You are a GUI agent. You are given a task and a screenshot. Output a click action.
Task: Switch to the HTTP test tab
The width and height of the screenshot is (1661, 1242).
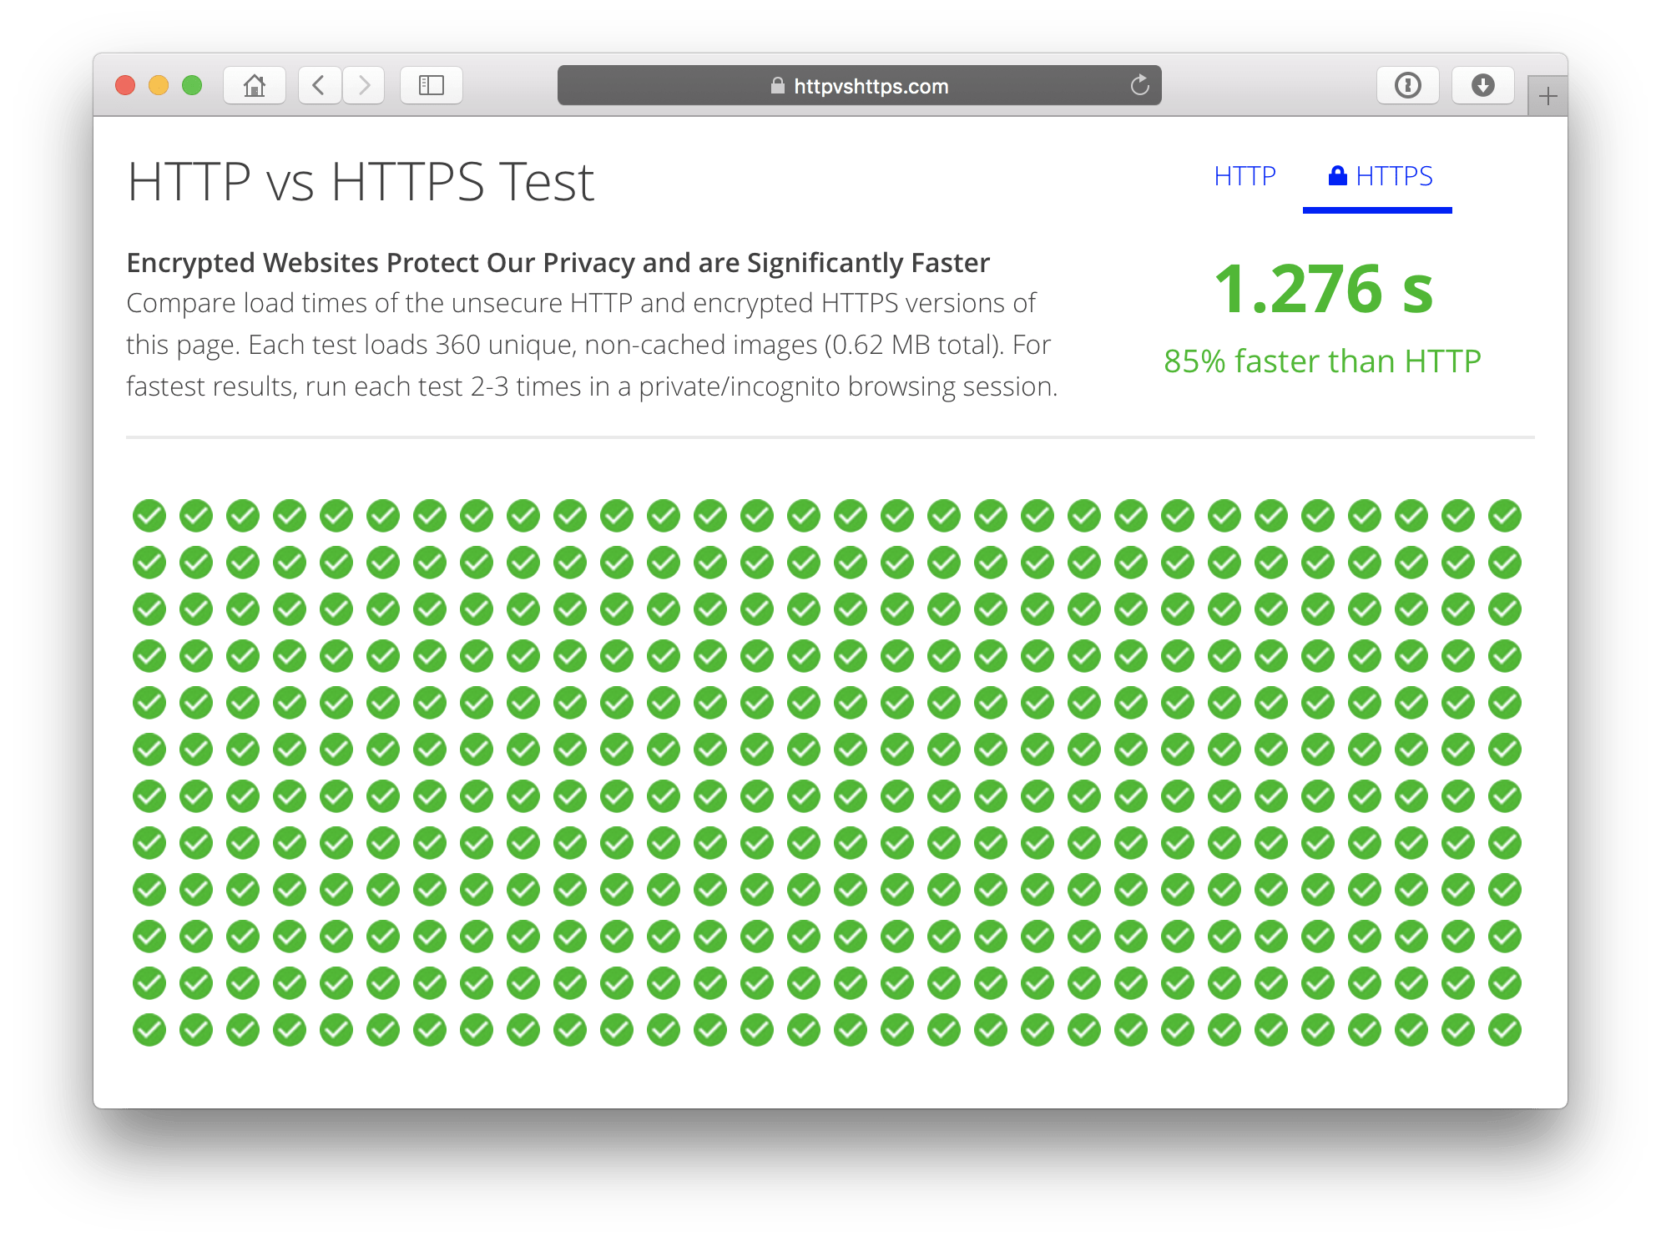click(1244, 176)
